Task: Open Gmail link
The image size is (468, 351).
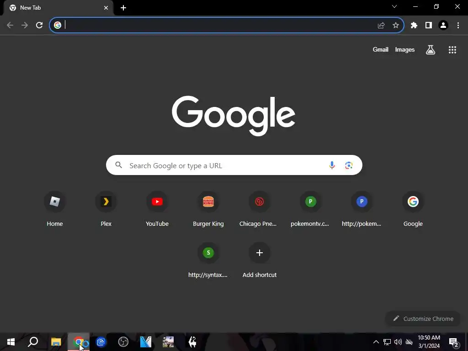Action: (380, 50)
